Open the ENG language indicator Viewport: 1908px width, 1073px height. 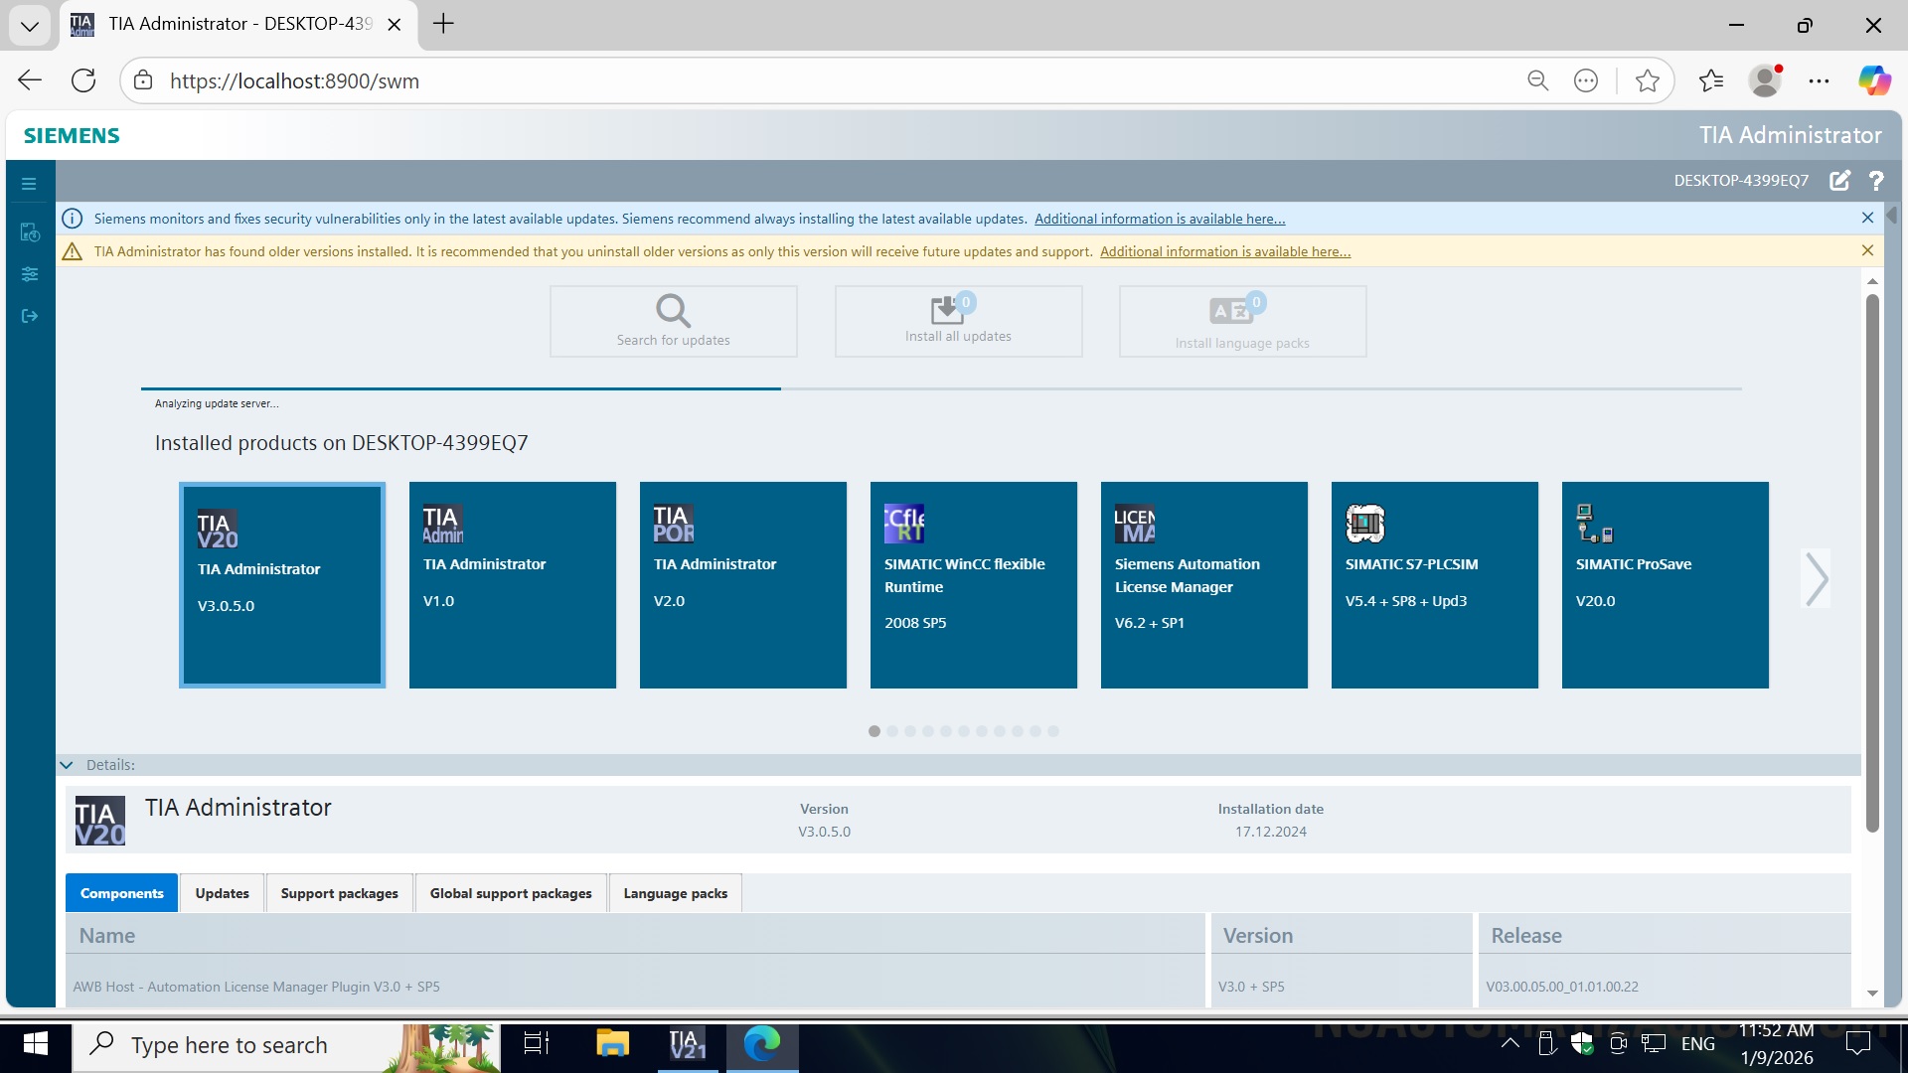click(1698, 1044)
